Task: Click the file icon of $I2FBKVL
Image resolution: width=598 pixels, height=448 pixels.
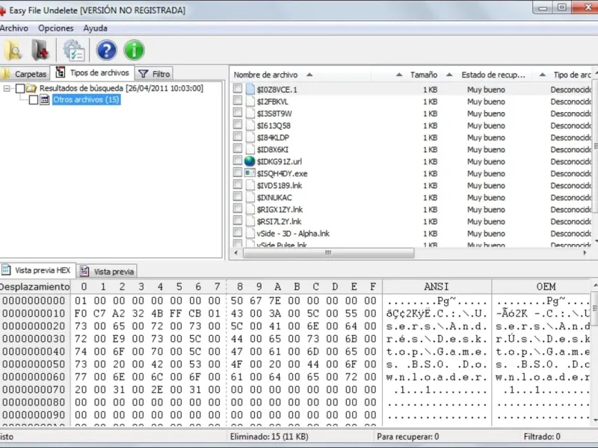Action: click(250, 102)
